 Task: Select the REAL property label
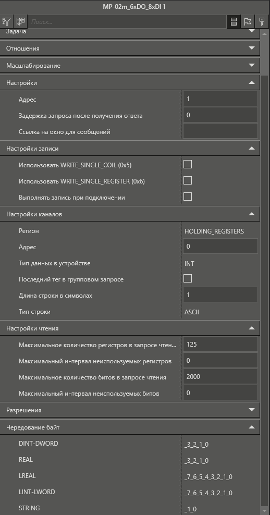[26, 460]
